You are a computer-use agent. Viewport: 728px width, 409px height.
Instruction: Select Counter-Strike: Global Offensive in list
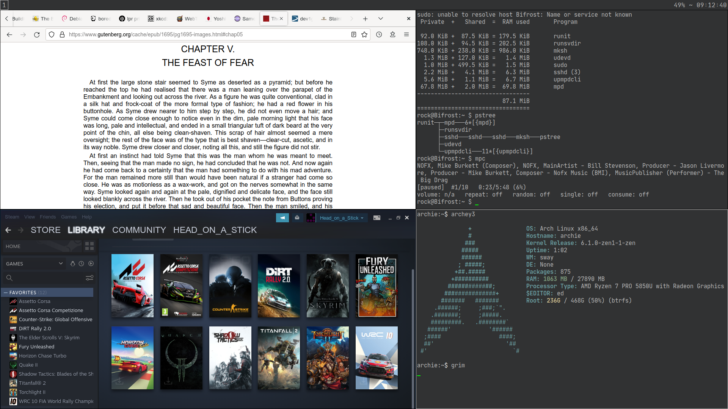(x=55, y=320)
